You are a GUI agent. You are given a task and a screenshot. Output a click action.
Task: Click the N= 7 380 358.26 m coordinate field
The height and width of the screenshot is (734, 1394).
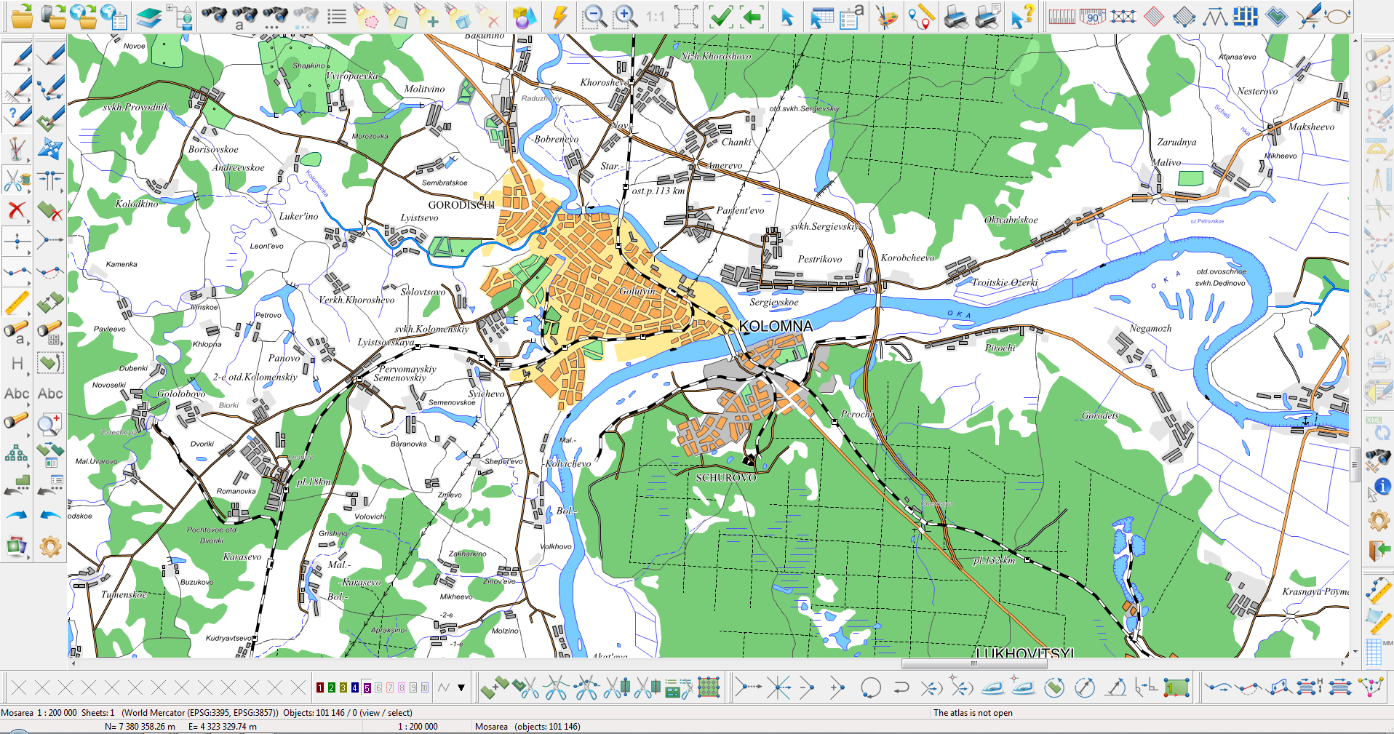pos(140,726)
